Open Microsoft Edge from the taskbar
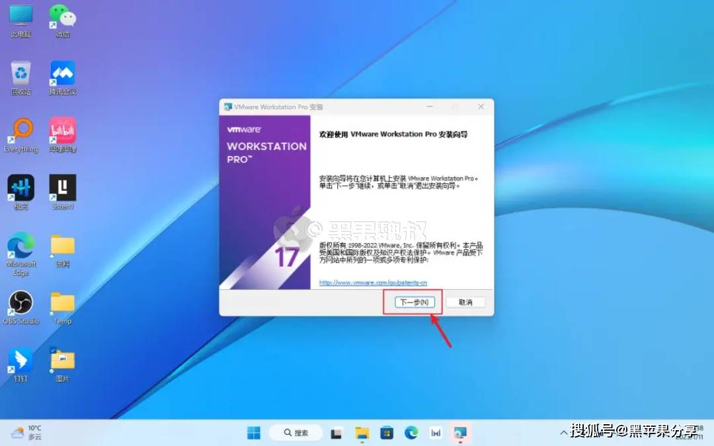The height and width of the screenshot is (446, 714). 411,433
